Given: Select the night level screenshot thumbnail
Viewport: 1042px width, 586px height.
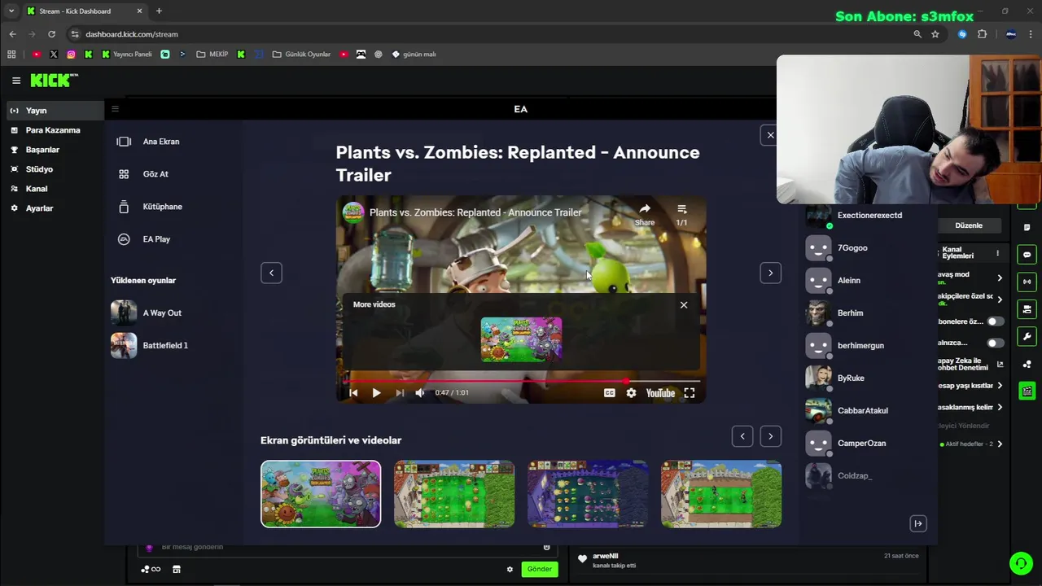Looking at the screenshot, I should pyautogui.click(x=588, y=494).
